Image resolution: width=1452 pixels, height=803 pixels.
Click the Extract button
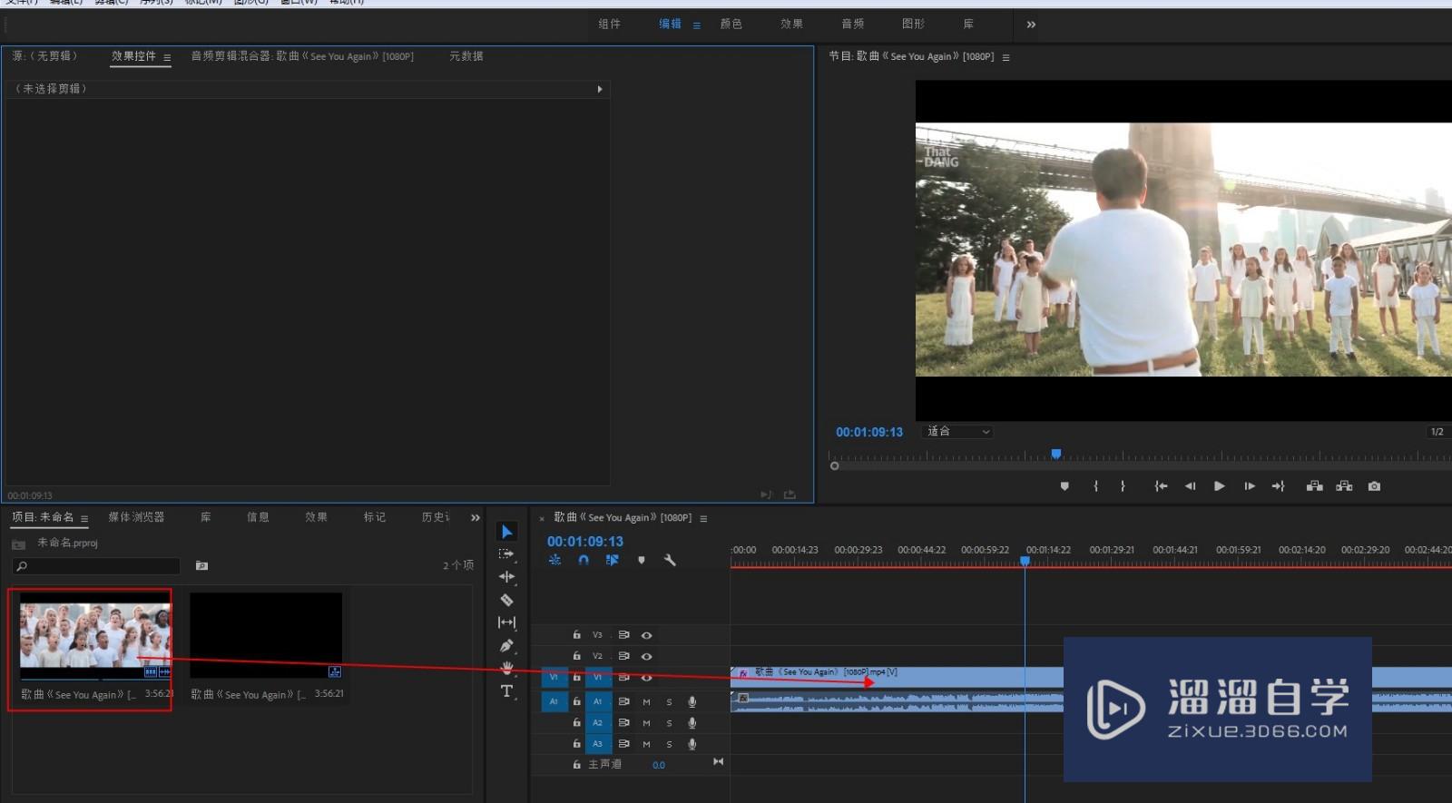pyautogui.click(x=1344, y=486)
